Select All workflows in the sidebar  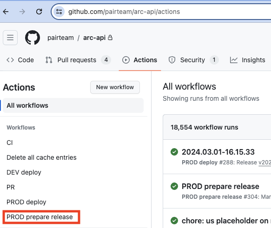73,105
